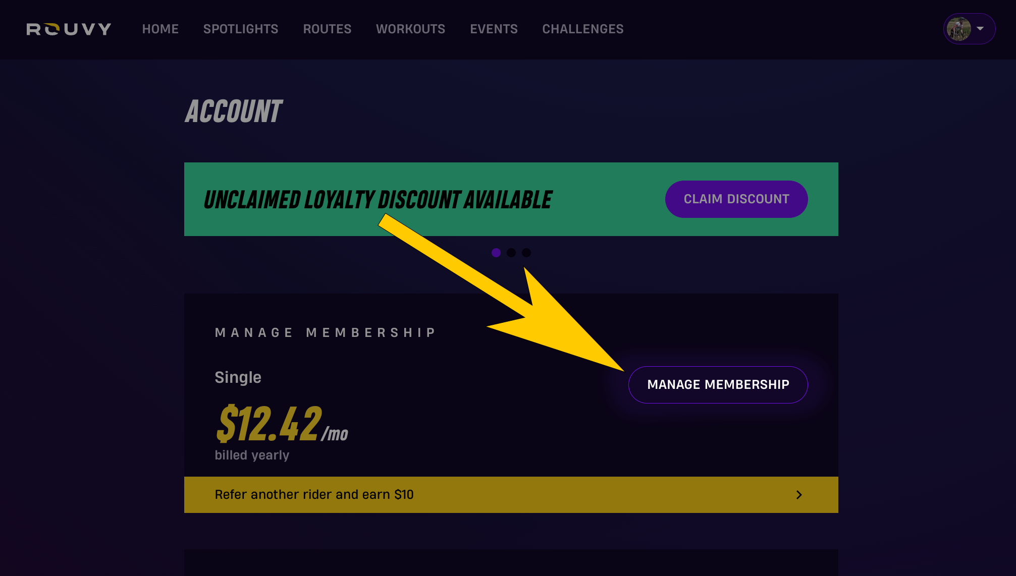This screenshot has height=576, width=1016.
Task: Go to the HOME page
Action: click(161, 29)
